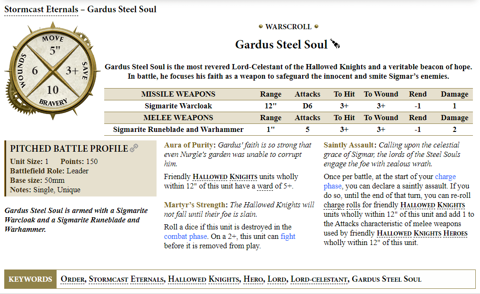Select the Sigmarite Runeblade and Warhammer row name
Viewport: 480px width, 294px height.
(178, 129)
